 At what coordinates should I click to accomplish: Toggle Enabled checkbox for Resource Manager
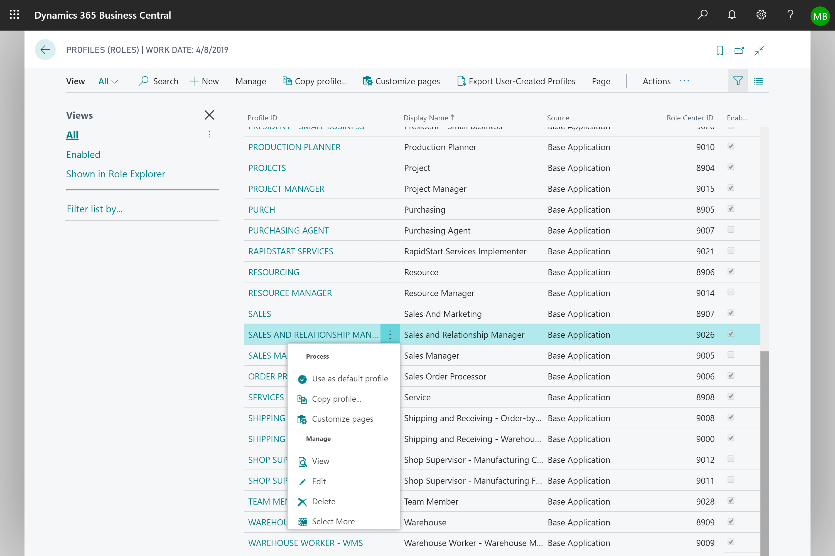731,292
